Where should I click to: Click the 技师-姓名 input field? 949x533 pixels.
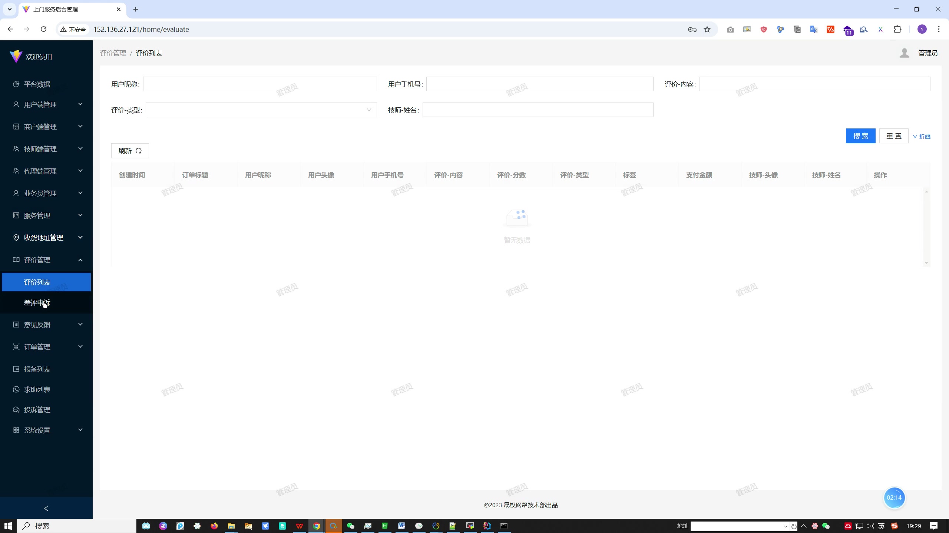pyautogui.click(x=538, y=110)
